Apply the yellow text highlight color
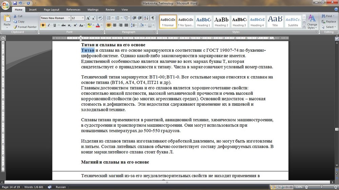This screenshot has height=190, width=339. (x=89, y=25)
